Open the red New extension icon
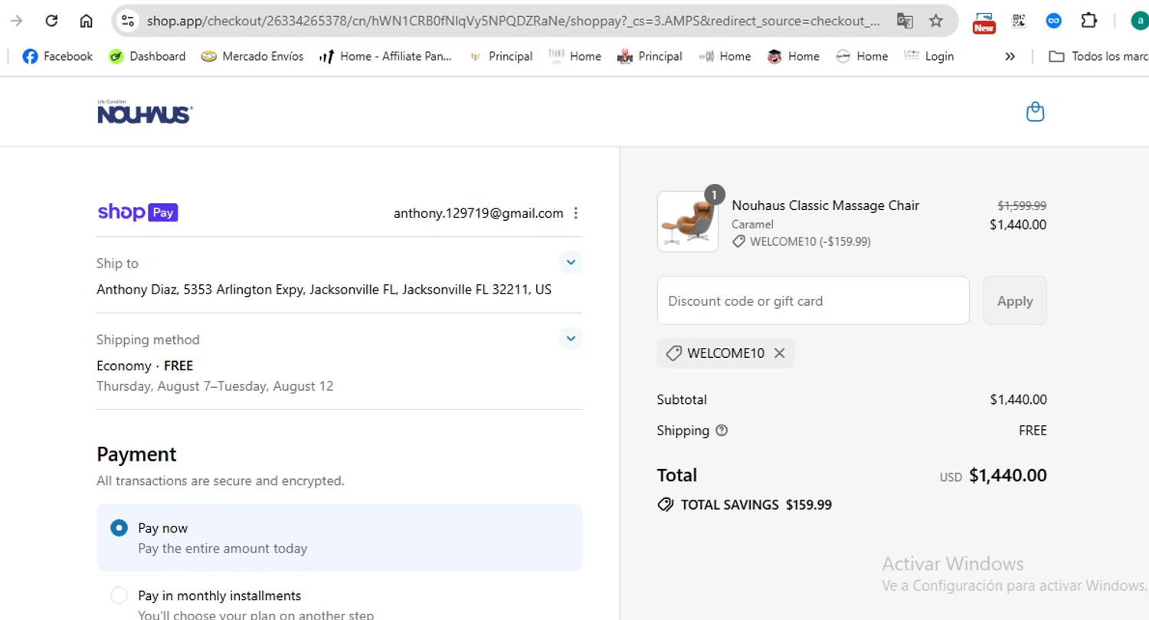The image size is (1149, 620). (984, 21)
